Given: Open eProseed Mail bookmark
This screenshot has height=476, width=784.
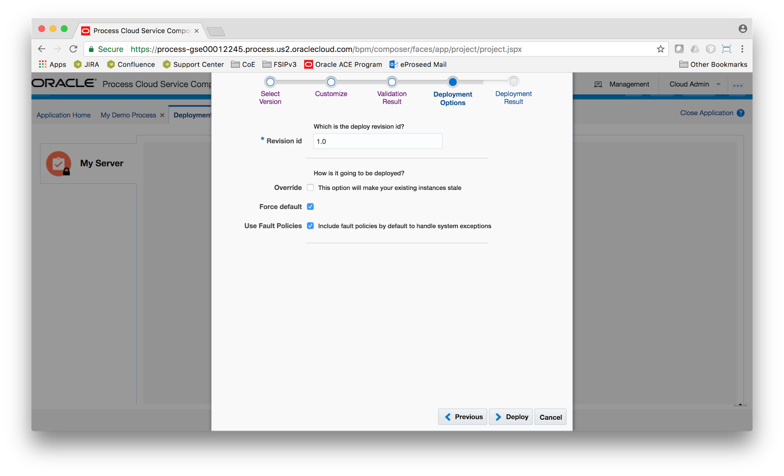Looking at the screenshot, I should 418,65.
